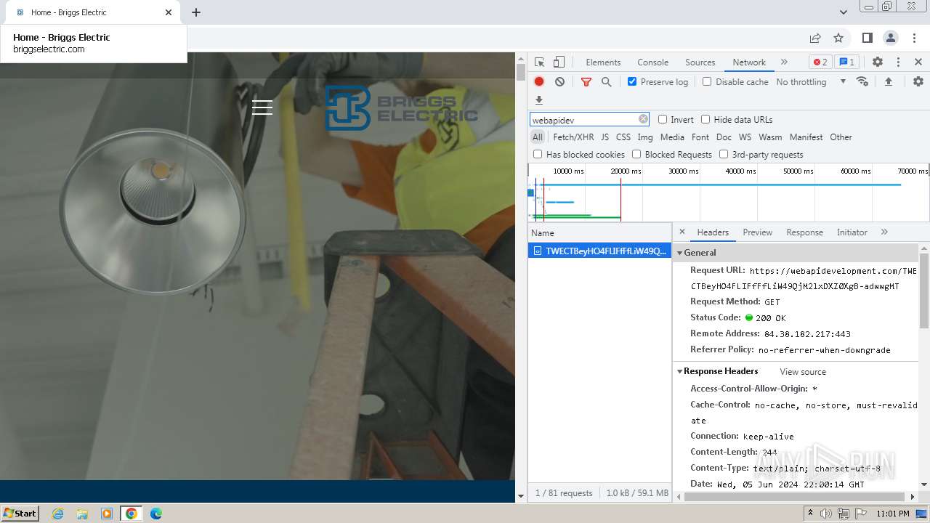The image size is (930, 523).
Task: Open a new browser tab
Action: point(196,12)
